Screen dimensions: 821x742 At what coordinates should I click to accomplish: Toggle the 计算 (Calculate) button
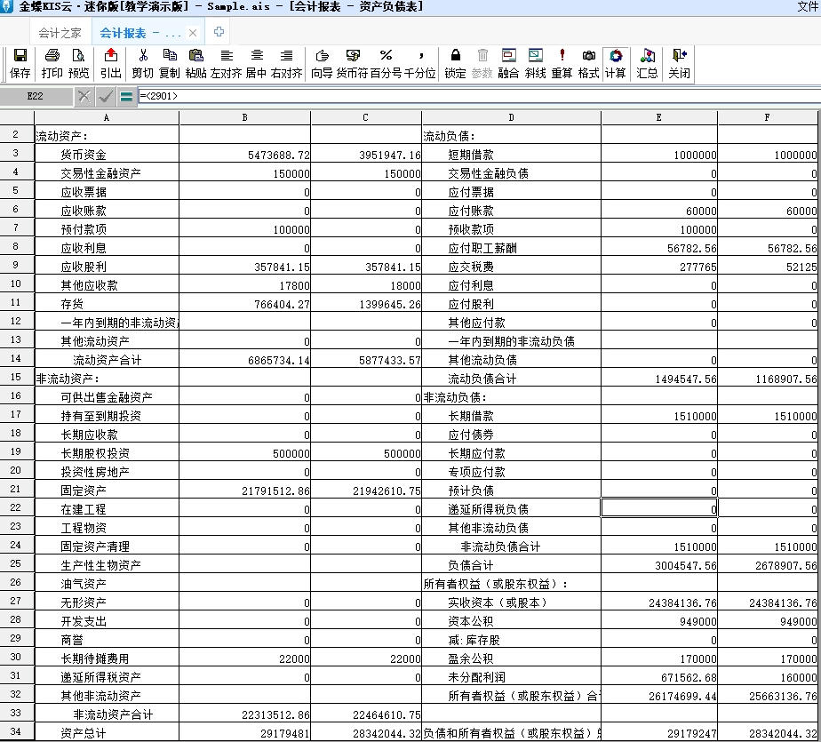pos(615,63)
